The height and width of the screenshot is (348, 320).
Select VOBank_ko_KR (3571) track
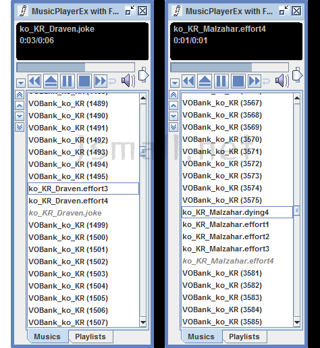point(237,151)
